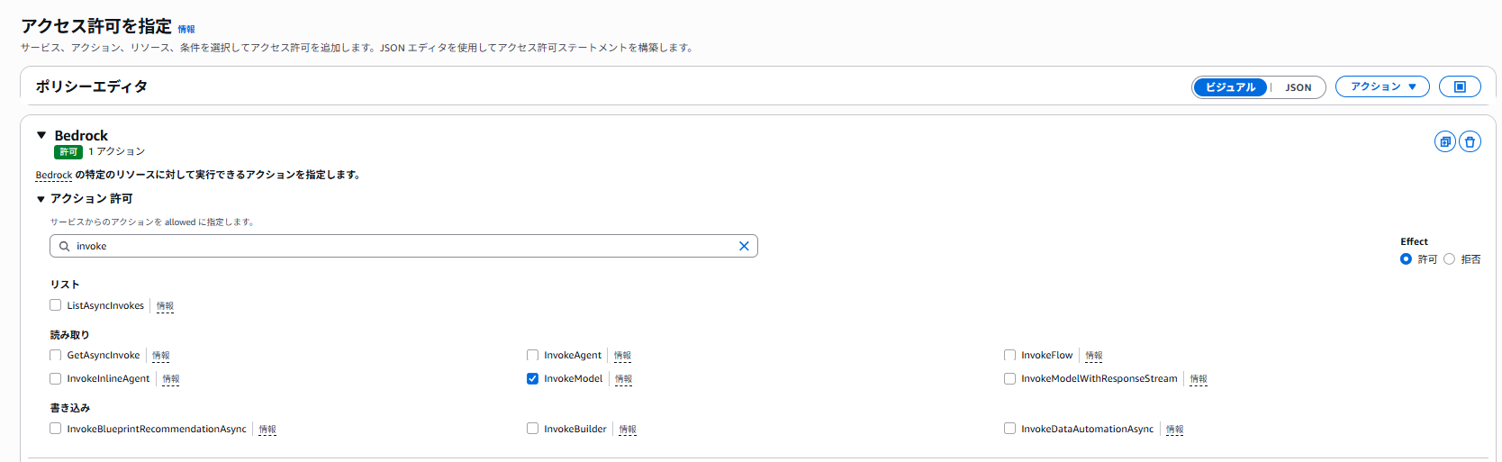Open 情報 link next to InvokeModel

point(623,379)
